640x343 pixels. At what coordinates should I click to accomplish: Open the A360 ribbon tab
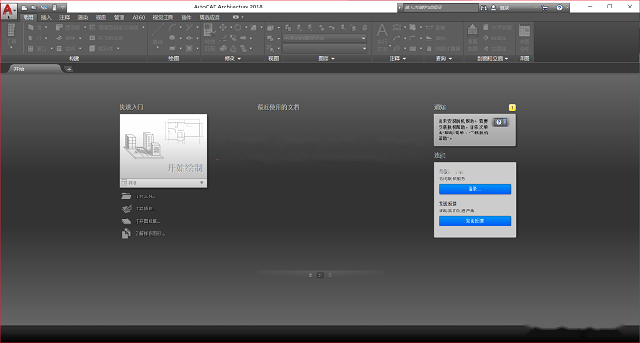(x=138, y=17)
